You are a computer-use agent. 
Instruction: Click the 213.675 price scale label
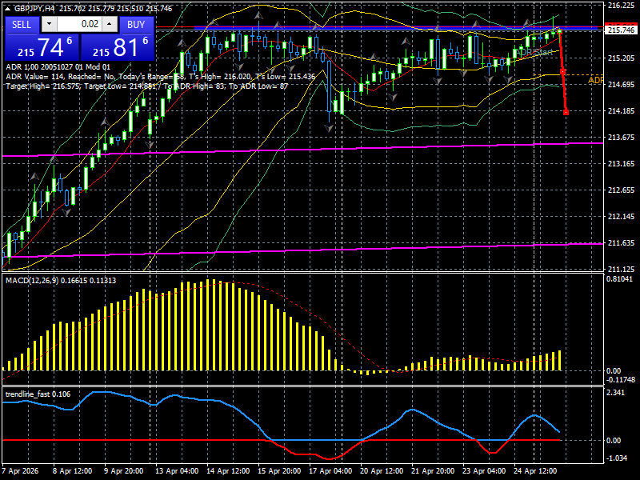coord(621,138)
